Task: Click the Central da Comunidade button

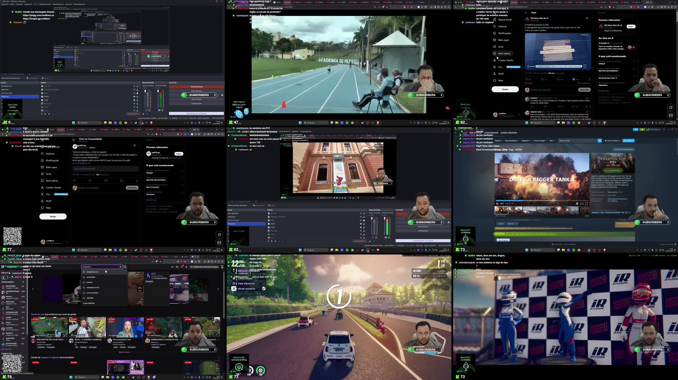Action: pos(623,150)
